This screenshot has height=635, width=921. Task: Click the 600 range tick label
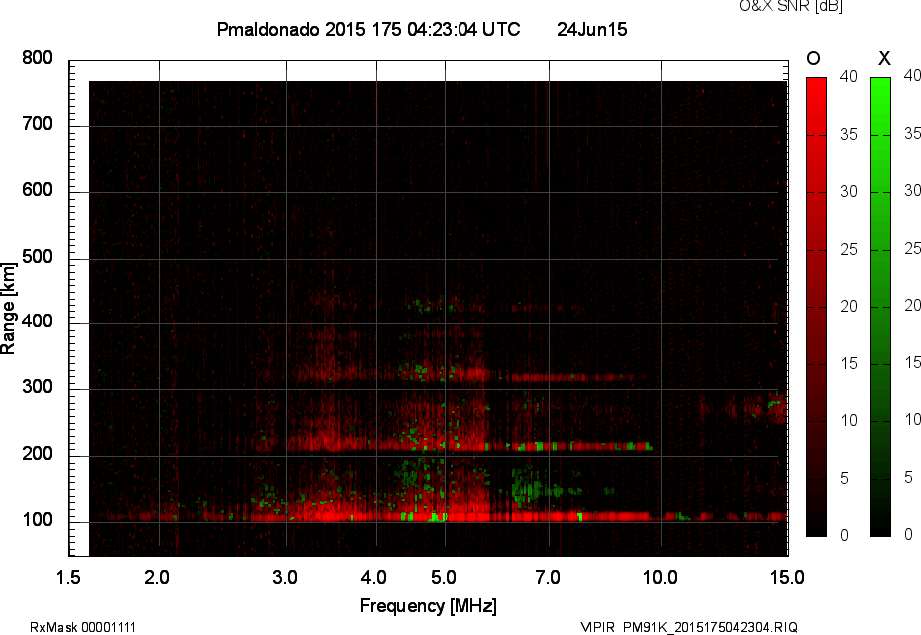click(38, 190)
